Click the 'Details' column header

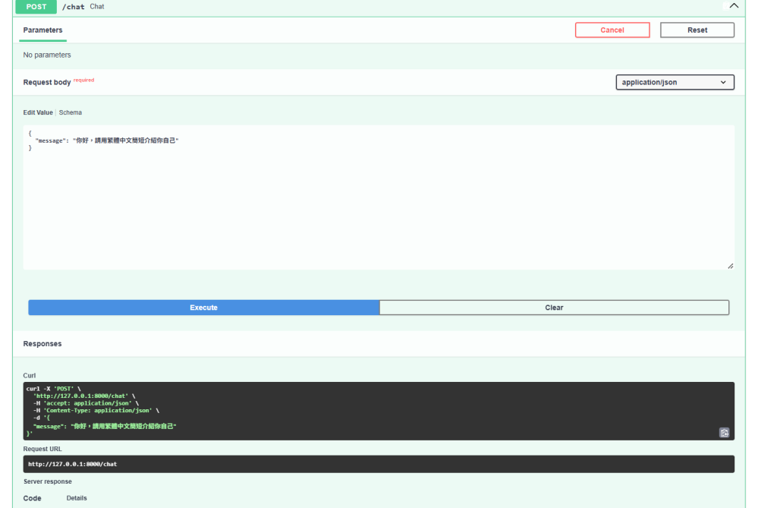77,498
